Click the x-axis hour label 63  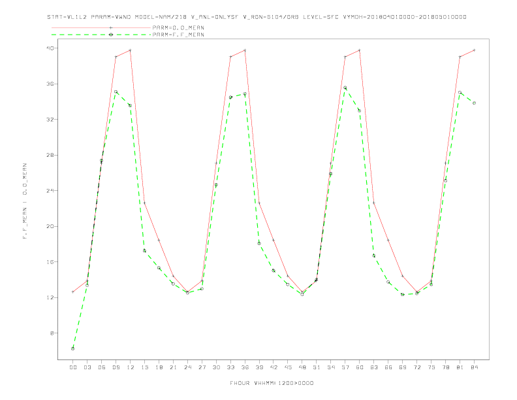[x=374, y=367]
